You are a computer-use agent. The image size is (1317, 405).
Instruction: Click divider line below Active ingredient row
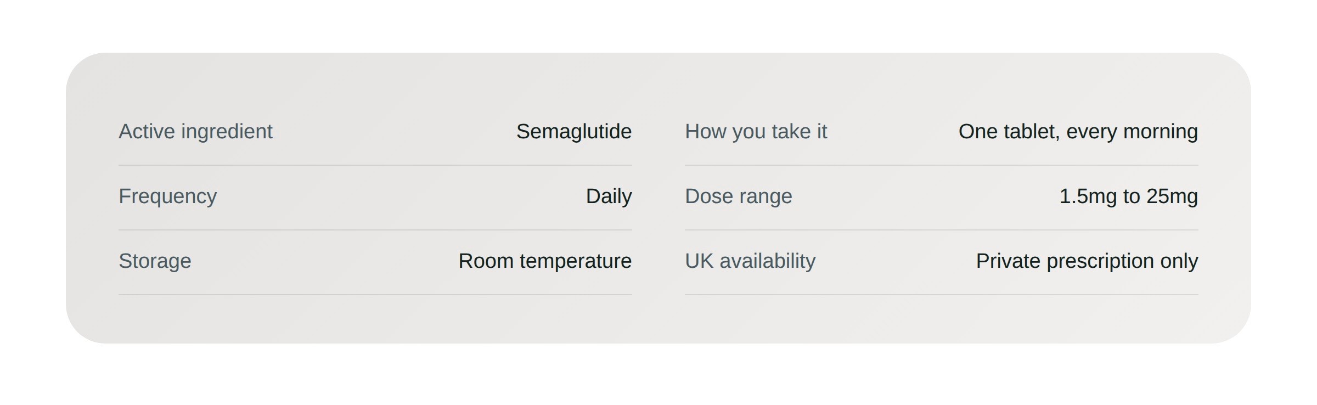375,165
